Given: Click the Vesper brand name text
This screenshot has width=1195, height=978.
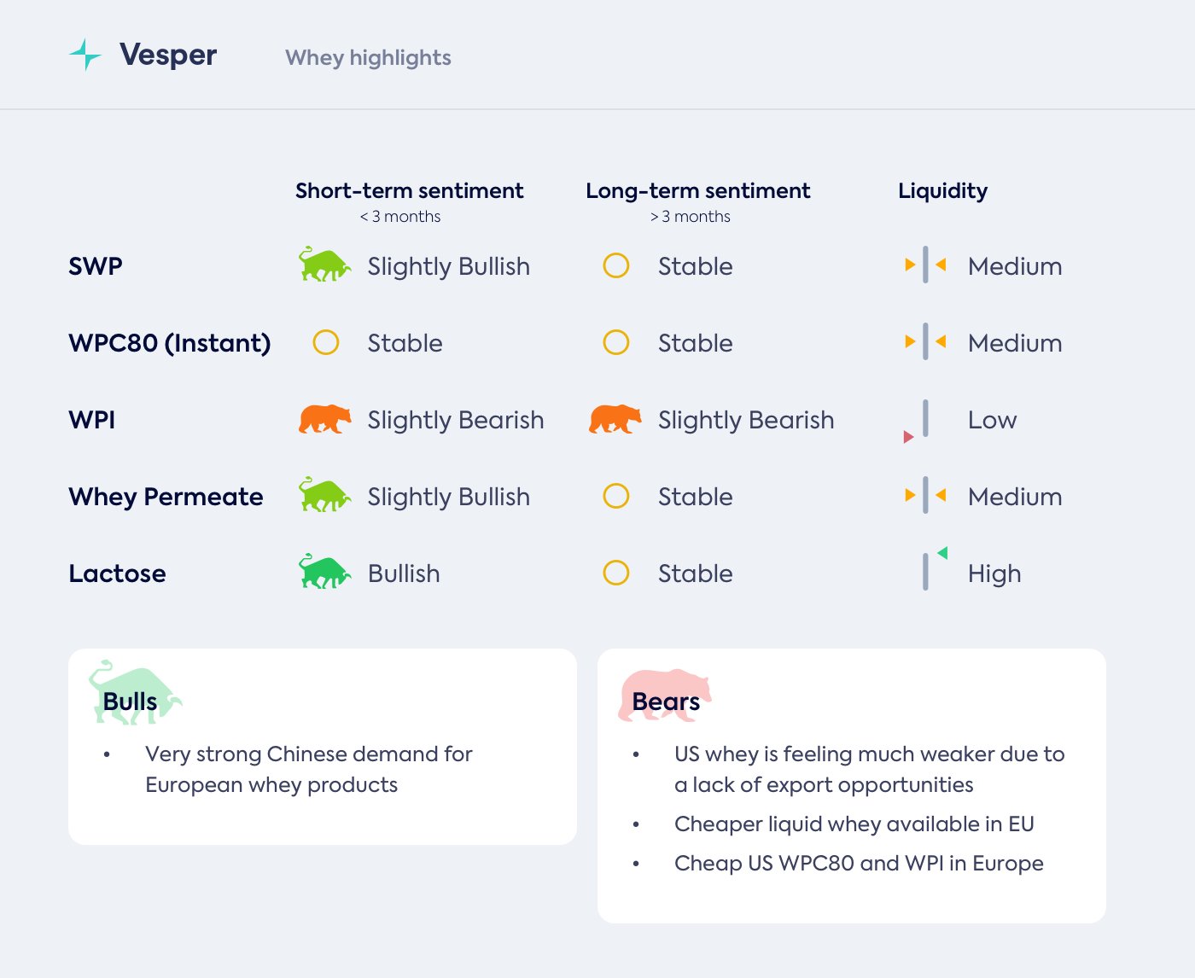Looking at the screenshot, I should [x=168, y=55].
